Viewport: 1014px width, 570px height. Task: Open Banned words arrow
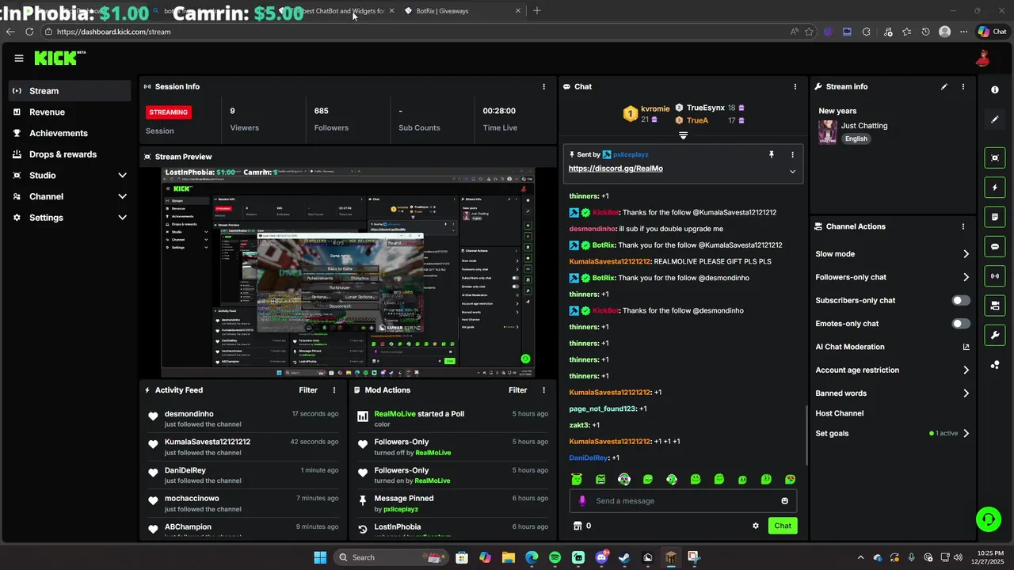[x=966, y=393]
